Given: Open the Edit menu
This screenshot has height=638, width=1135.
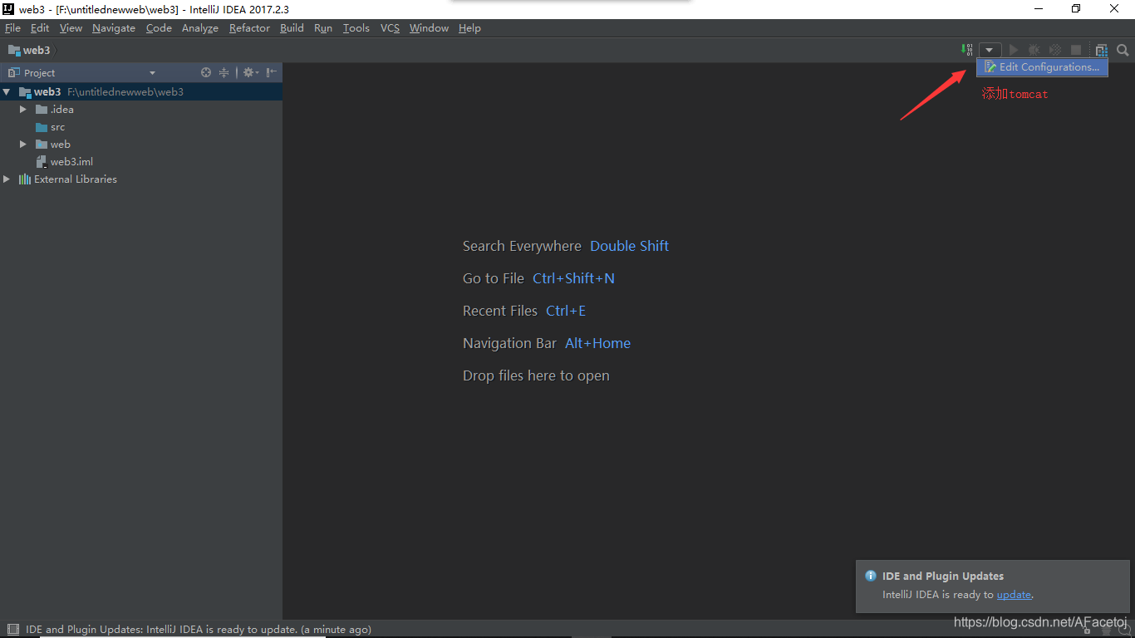Looking at the screenshot, I should (40, 28).
